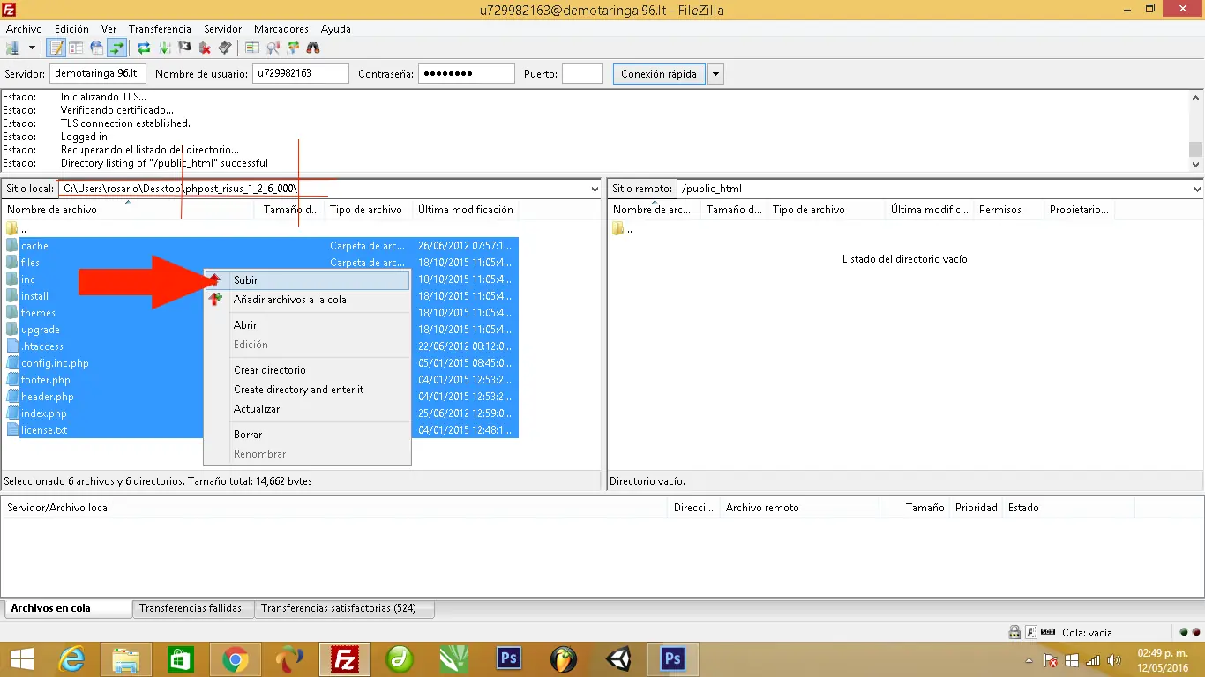1205x677 pixels.
Task: Click the encryption padlock status icon
Action: pyautogui.click(x=1014, y=632)
